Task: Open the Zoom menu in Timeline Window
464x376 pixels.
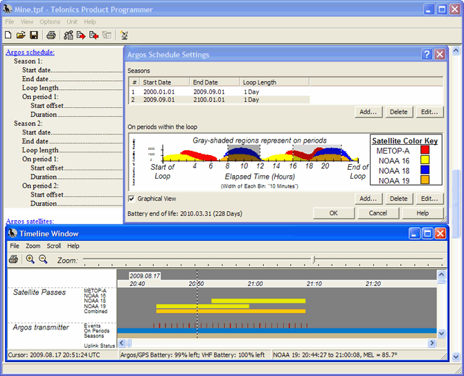Action: point(33,246)
